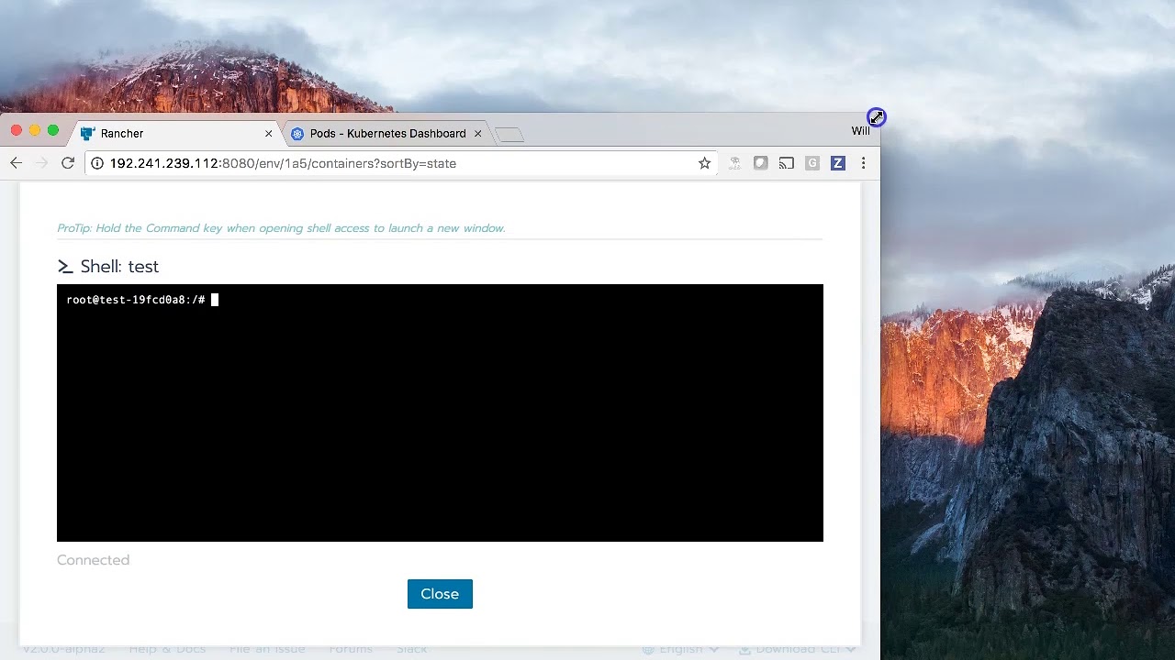The width and height of the screenshot is (1175, 660).
Task: Click the Kubernetes favicon on the tab
Action: pyautogui.click(x=297, y=134)
